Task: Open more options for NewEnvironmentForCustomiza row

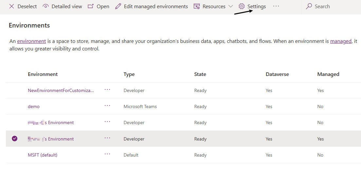Action: (x=107, y=90)
